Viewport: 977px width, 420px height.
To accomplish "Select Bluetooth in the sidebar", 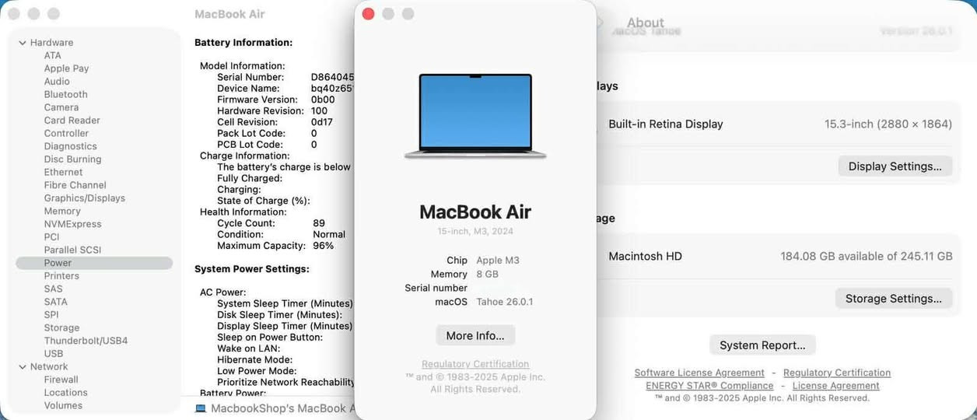I will tap(65, 94).
